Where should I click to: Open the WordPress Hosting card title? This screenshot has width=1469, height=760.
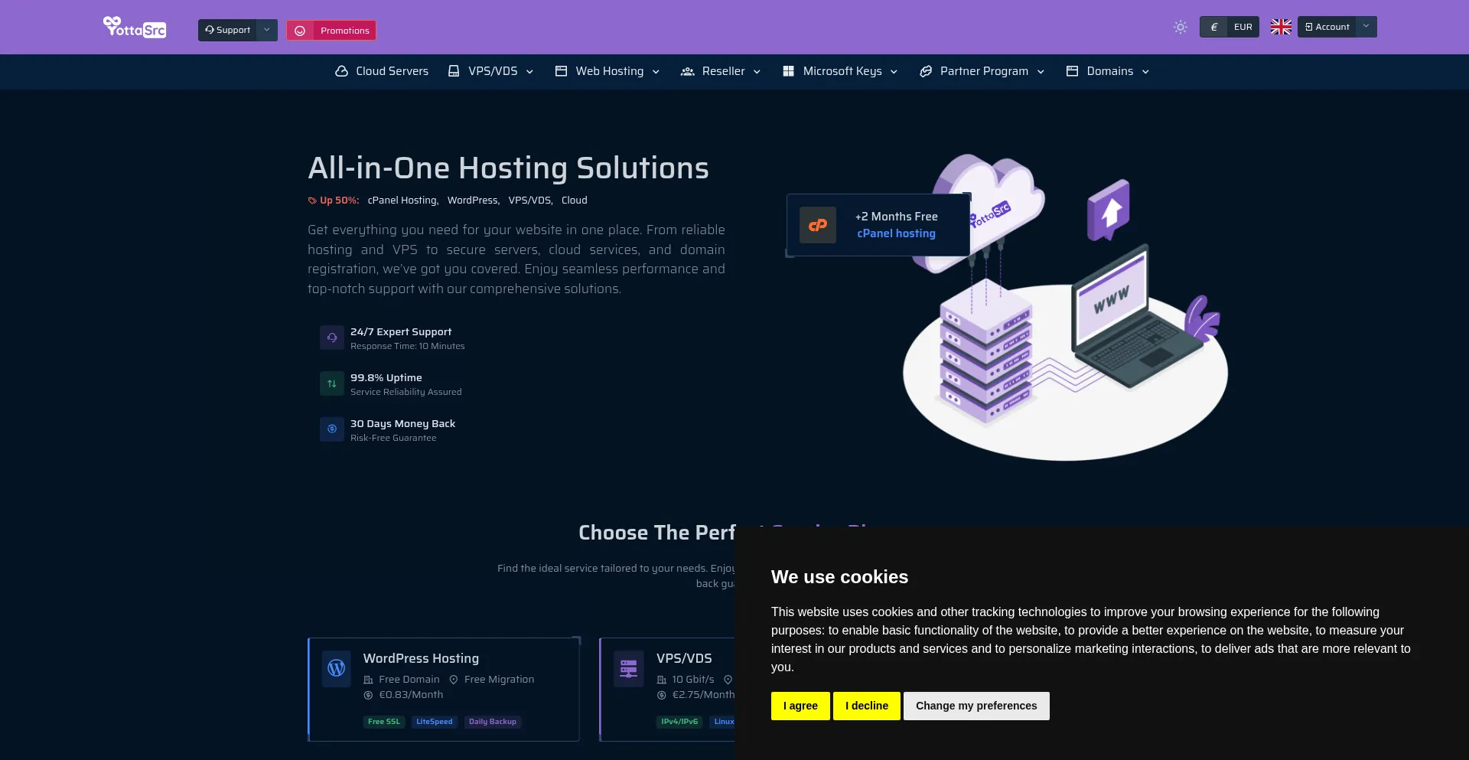click(x=421, y=658)
